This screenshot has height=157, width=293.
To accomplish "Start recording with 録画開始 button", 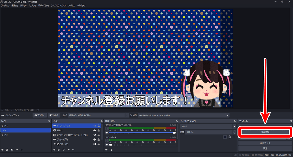I will (265, 132).
